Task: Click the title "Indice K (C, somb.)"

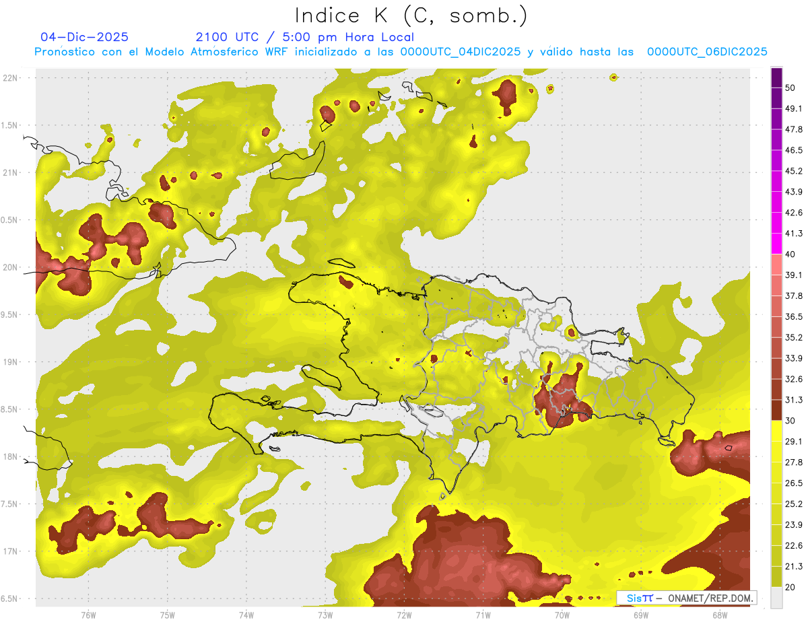Action: pos(411,15)
